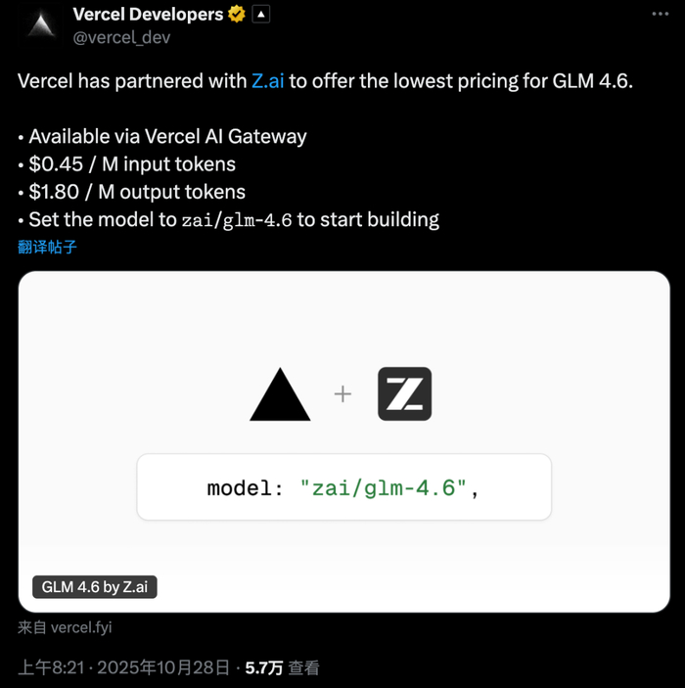This screenshot has height=688, width=685.
Task: Click the "$0.45 / M input tokens" line
Action: coord(132,164)
